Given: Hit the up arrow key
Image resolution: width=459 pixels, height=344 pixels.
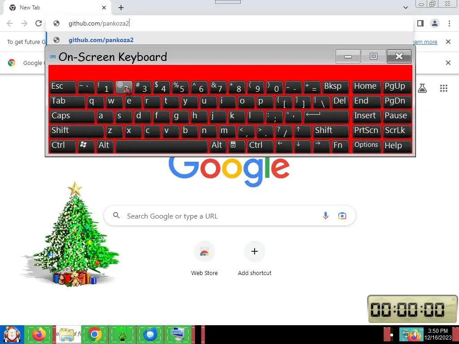Looking at the screenshot, I should pyautogui.click(x=303, y=131).
